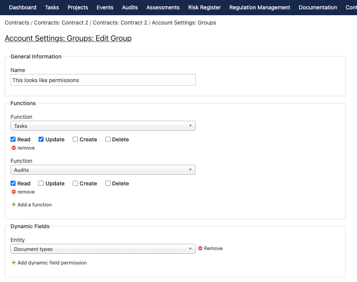Click red remove icon under Tasks function
This screenshot has width=357, height=282.
[14, 148]
